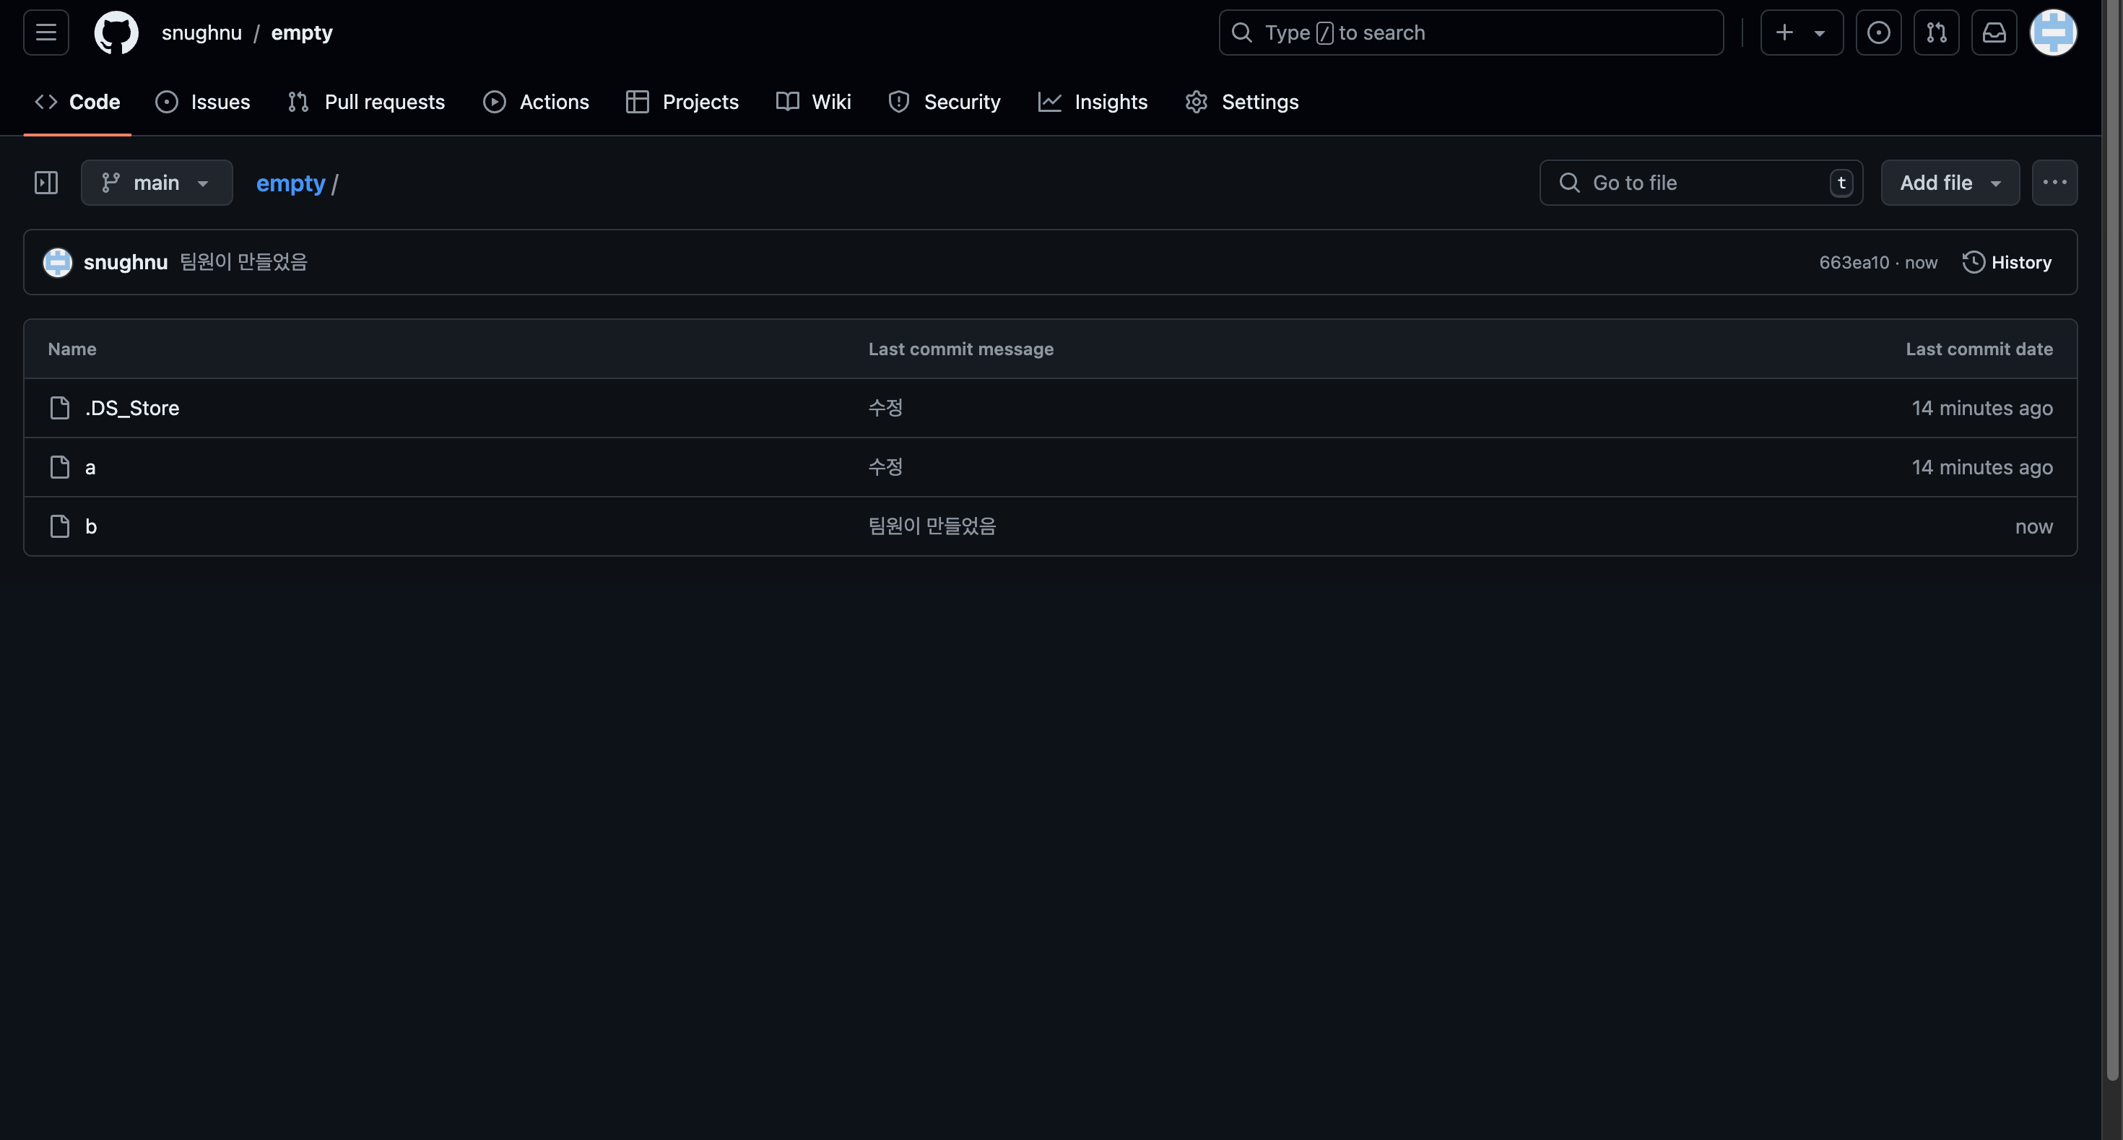Open the more options ellipsis button

click(2054, 183)
